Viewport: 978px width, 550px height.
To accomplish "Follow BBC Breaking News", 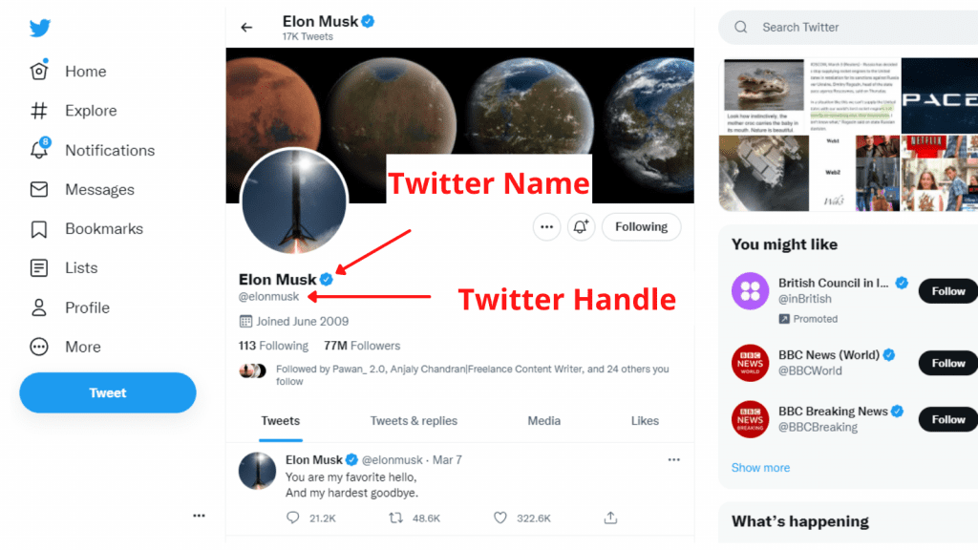I will pos(946,419).
